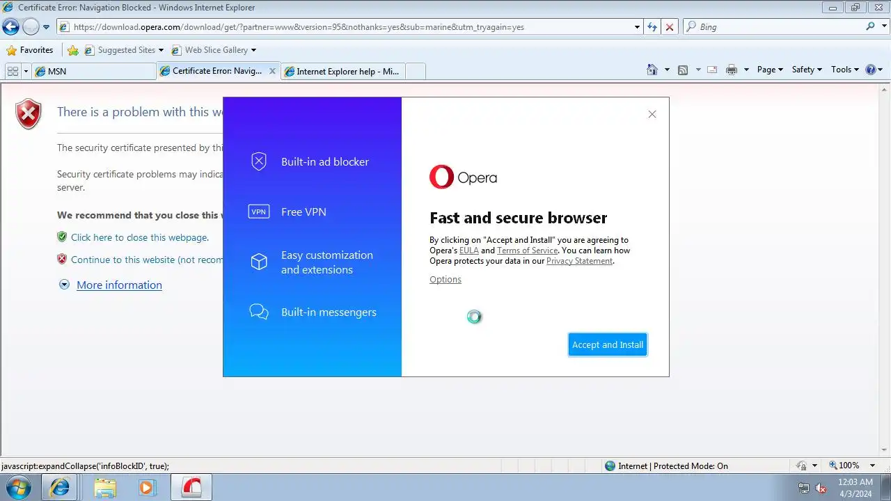Screen dimensions: 891x501
Task: Click the Add to Favorites Bar icon
Action: (73, 50)
